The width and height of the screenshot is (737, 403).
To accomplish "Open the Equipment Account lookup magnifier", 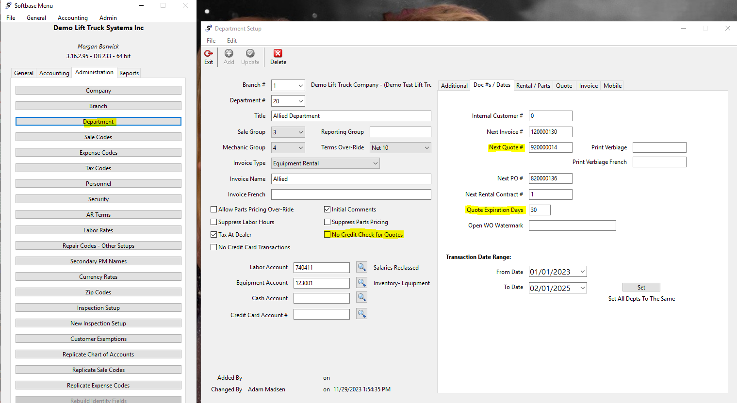I will click(361, 283).
